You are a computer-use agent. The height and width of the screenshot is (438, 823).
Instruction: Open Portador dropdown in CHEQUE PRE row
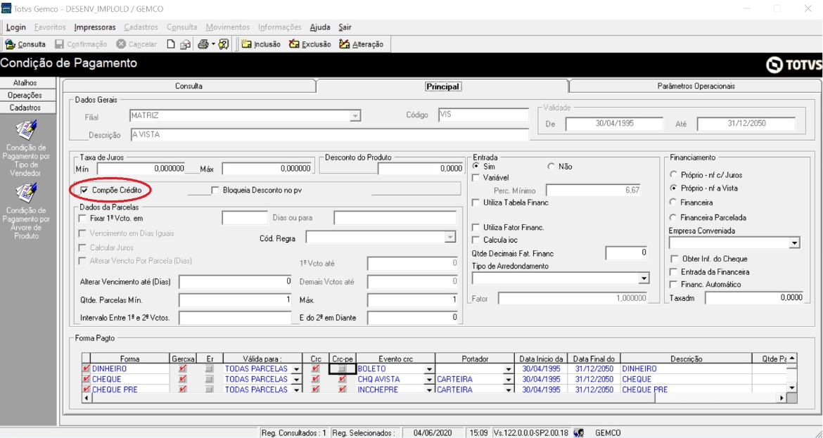(x=508, y=389)
